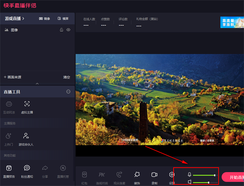The width and height of the screenshot is (244, 186).
Task: Mute the microphone icon
Action: click(x=189, y=175)
